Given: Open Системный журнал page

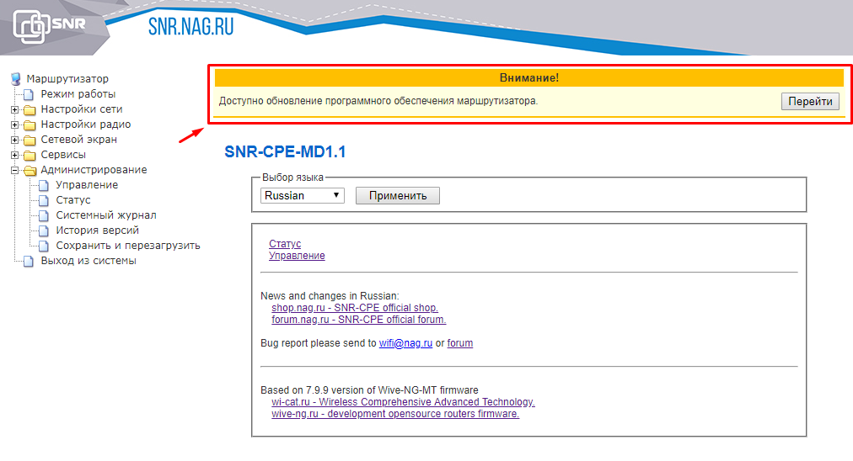Looking at the screenshot, I should [x=106, y=215].
